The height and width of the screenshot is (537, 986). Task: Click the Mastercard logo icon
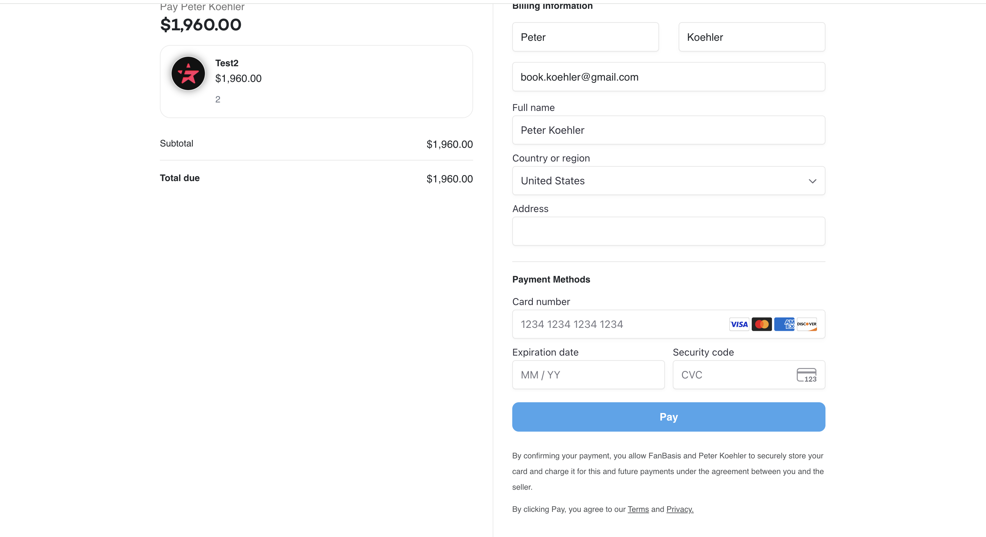(761, 324)
